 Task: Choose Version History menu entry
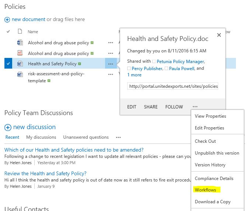pos(210,165)
